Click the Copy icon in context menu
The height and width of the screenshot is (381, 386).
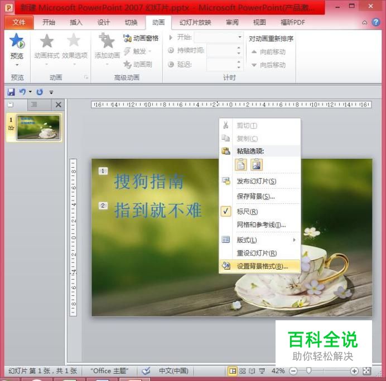[x=226, y=138]
